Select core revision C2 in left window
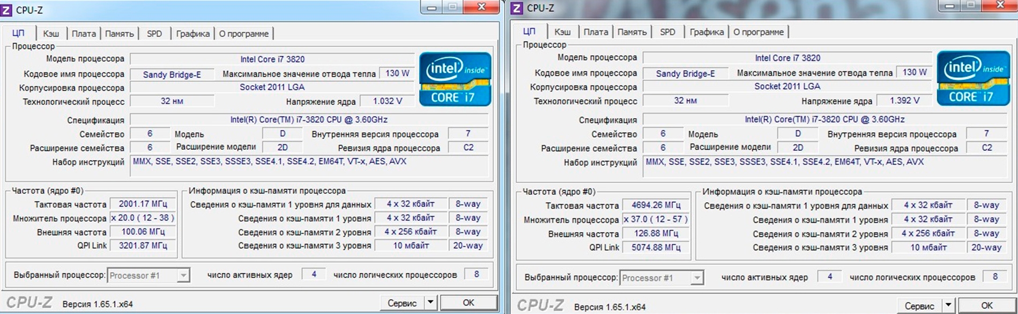Viewport: 1018px width, 314px height. [x=469, y=148]
